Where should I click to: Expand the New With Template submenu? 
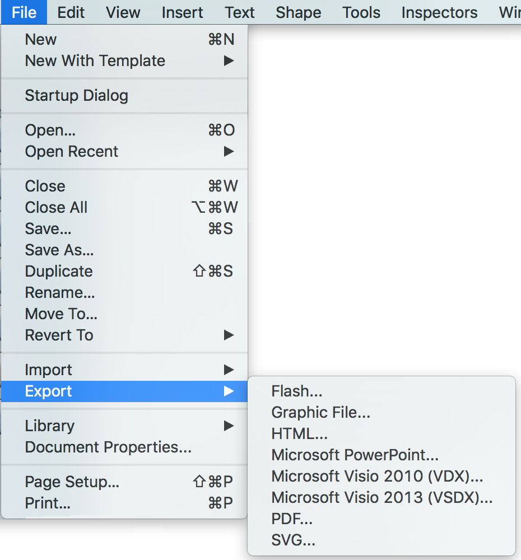coord(95,61)
